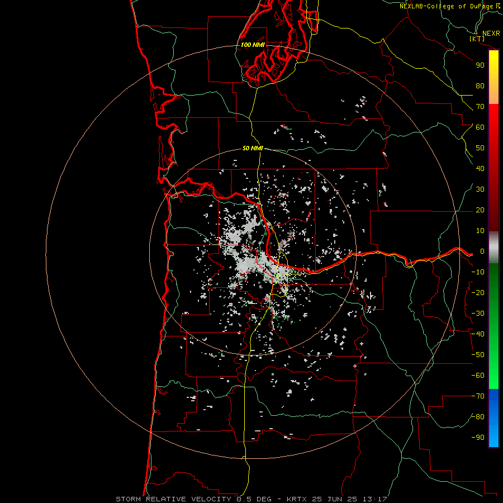
Task: Select the positive 60 scale label
Action: [480, 127]
